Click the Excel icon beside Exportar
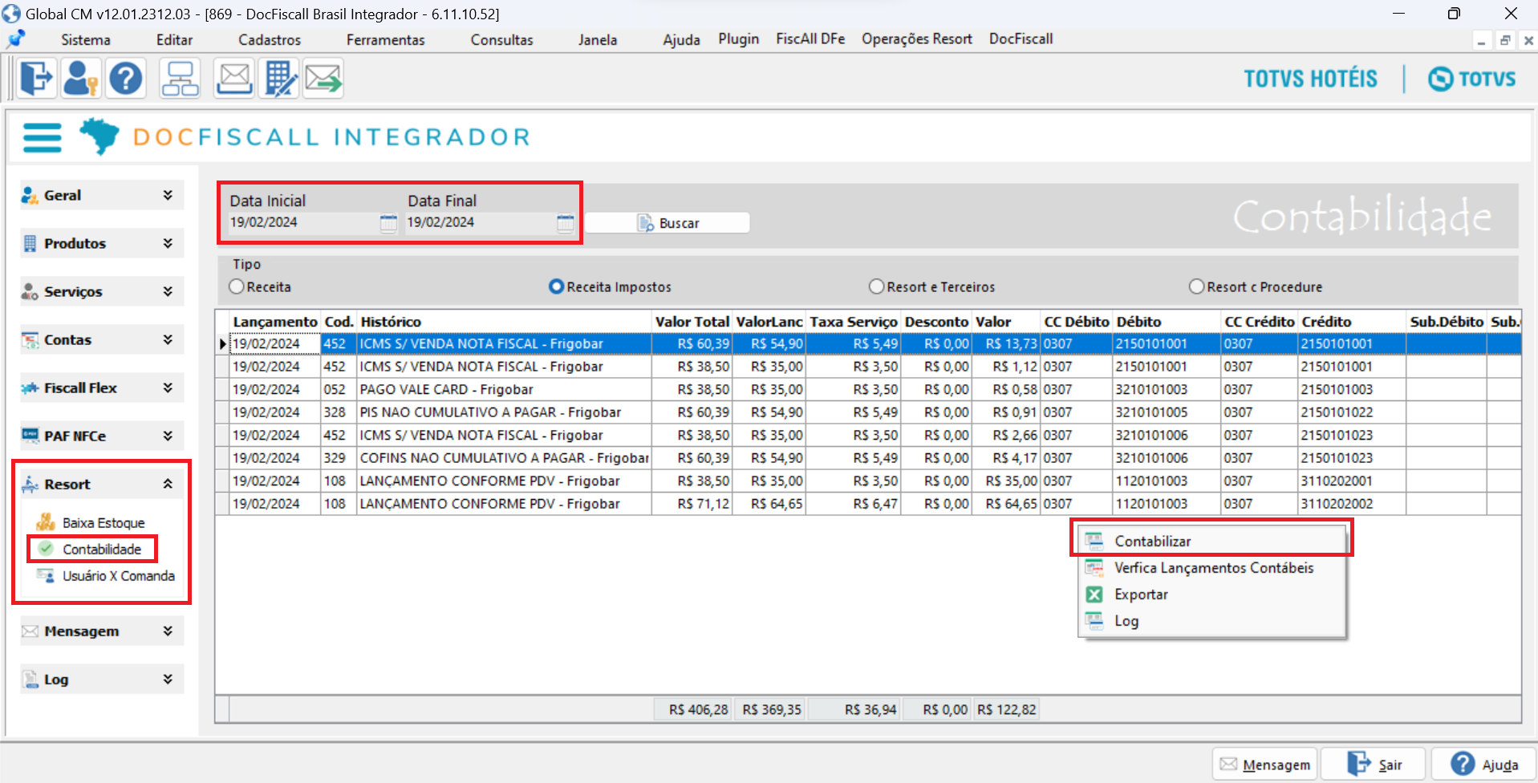The image size is (1538, 783). tap(1094, 594)
